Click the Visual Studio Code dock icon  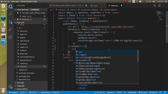[3, 42]
